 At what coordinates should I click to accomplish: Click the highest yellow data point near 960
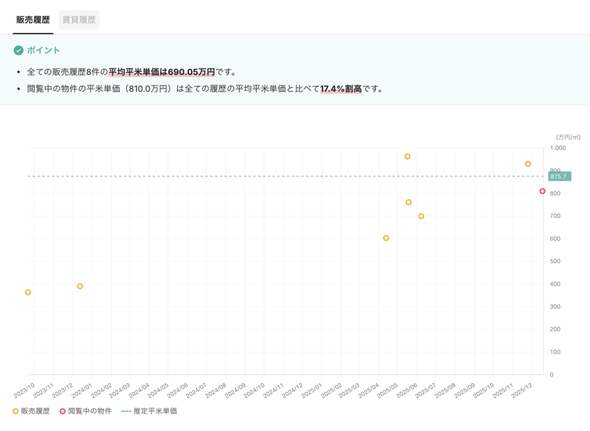pos(407,157)
